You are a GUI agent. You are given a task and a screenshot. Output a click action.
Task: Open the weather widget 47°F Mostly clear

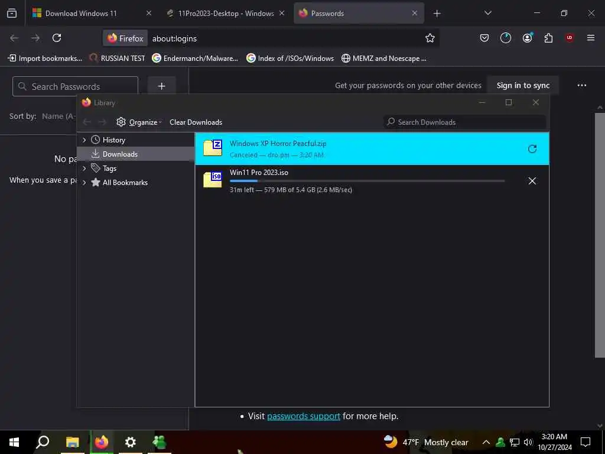[426, 442]
